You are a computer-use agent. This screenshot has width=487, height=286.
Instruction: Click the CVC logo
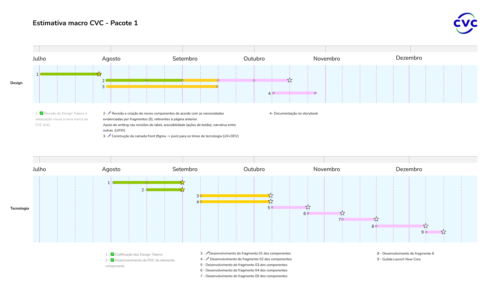coord(465,23)
